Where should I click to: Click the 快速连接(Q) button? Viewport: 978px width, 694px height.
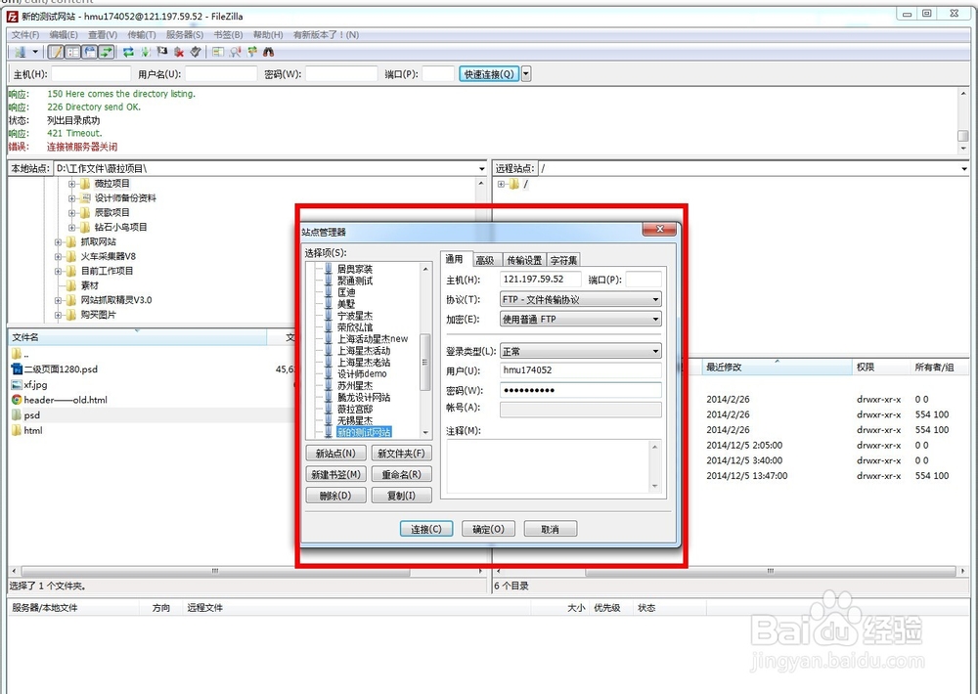click(489, 74)
